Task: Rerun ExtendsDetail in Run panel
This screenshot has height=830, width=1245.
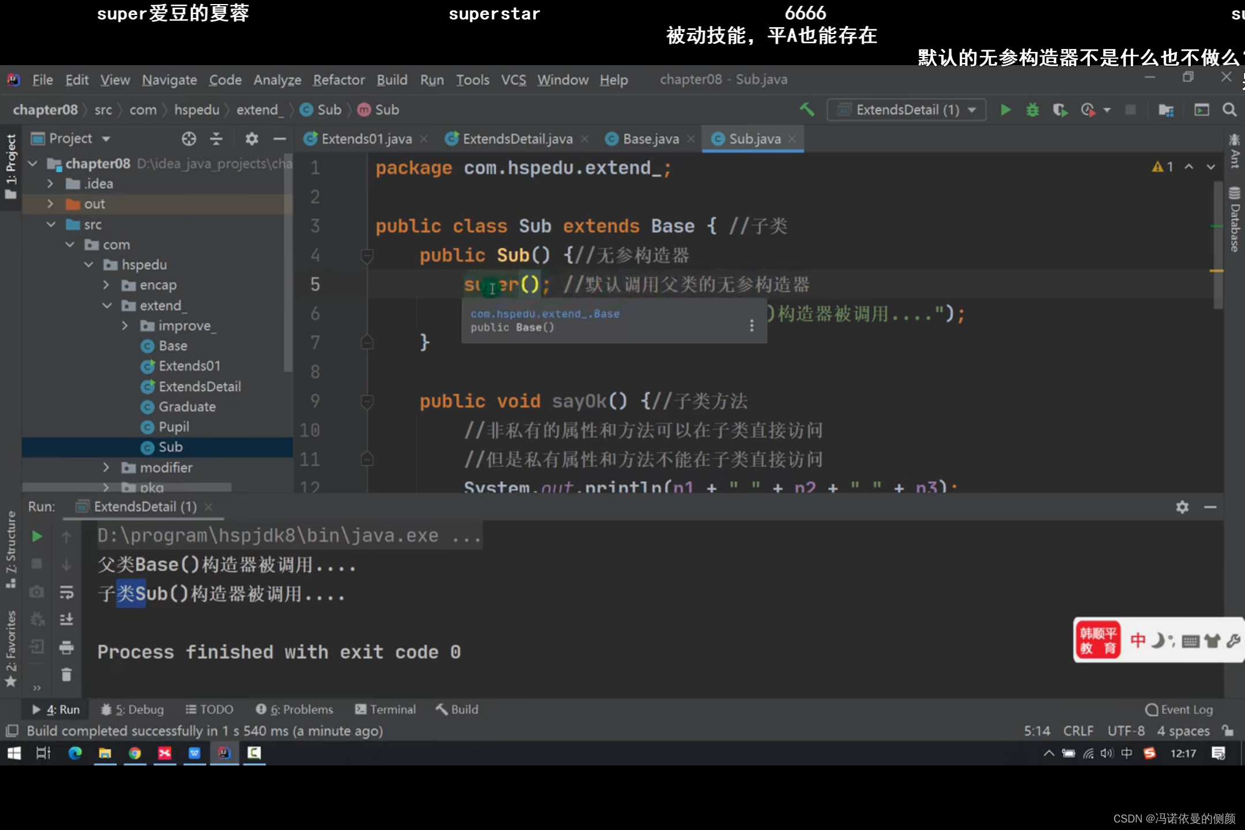Action: coord(37,536)
